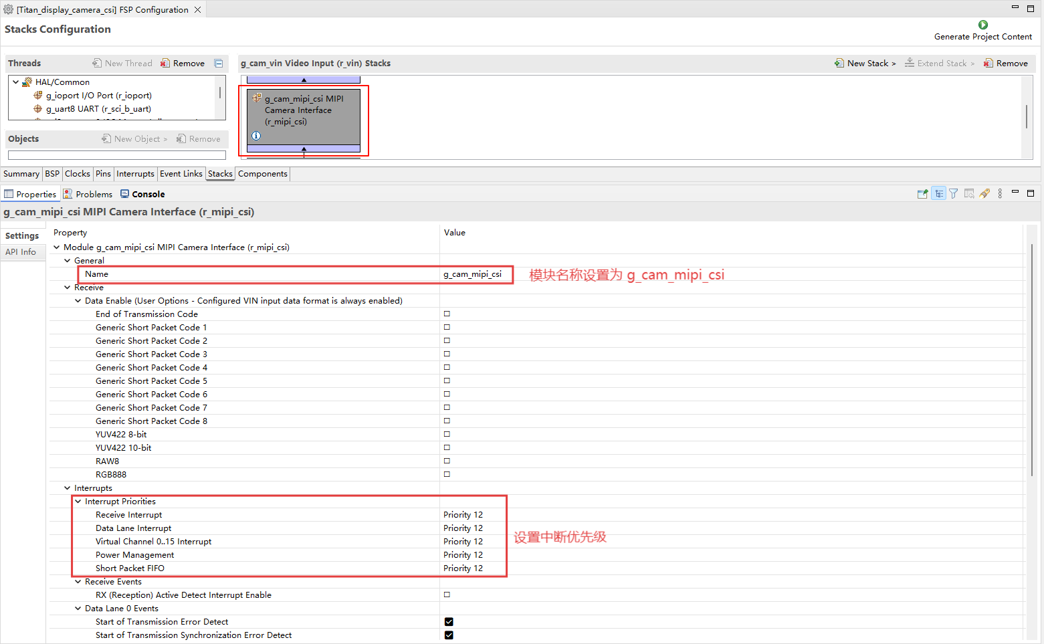Click the Name field value g_cam_mipi_csi
Image resolution: width=1044 pixels, height=644 pixels.
tap(472, 274)
